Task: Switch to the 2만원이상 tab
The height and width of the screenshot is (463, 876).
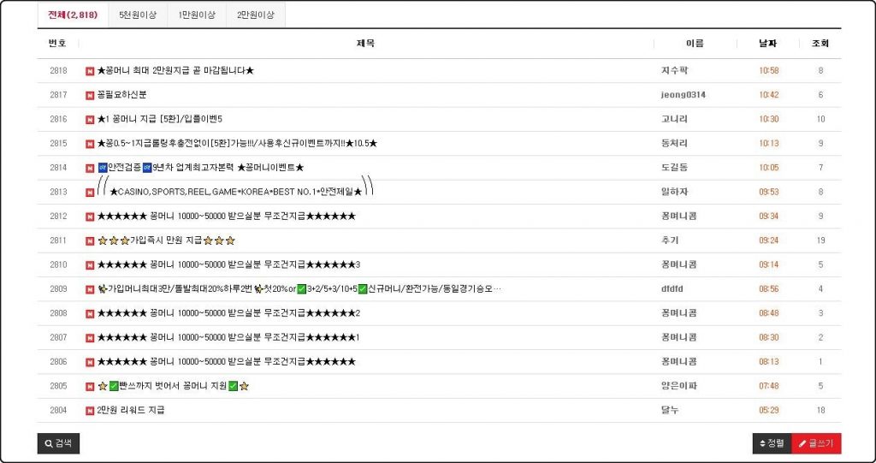Action: pos(256,15)
